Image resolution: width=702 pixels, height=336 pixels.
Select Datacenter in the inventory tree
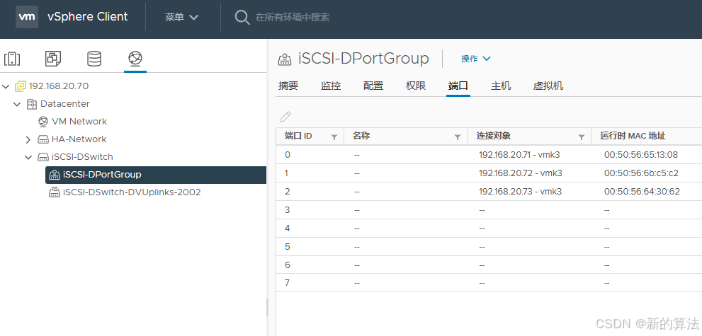65,104
